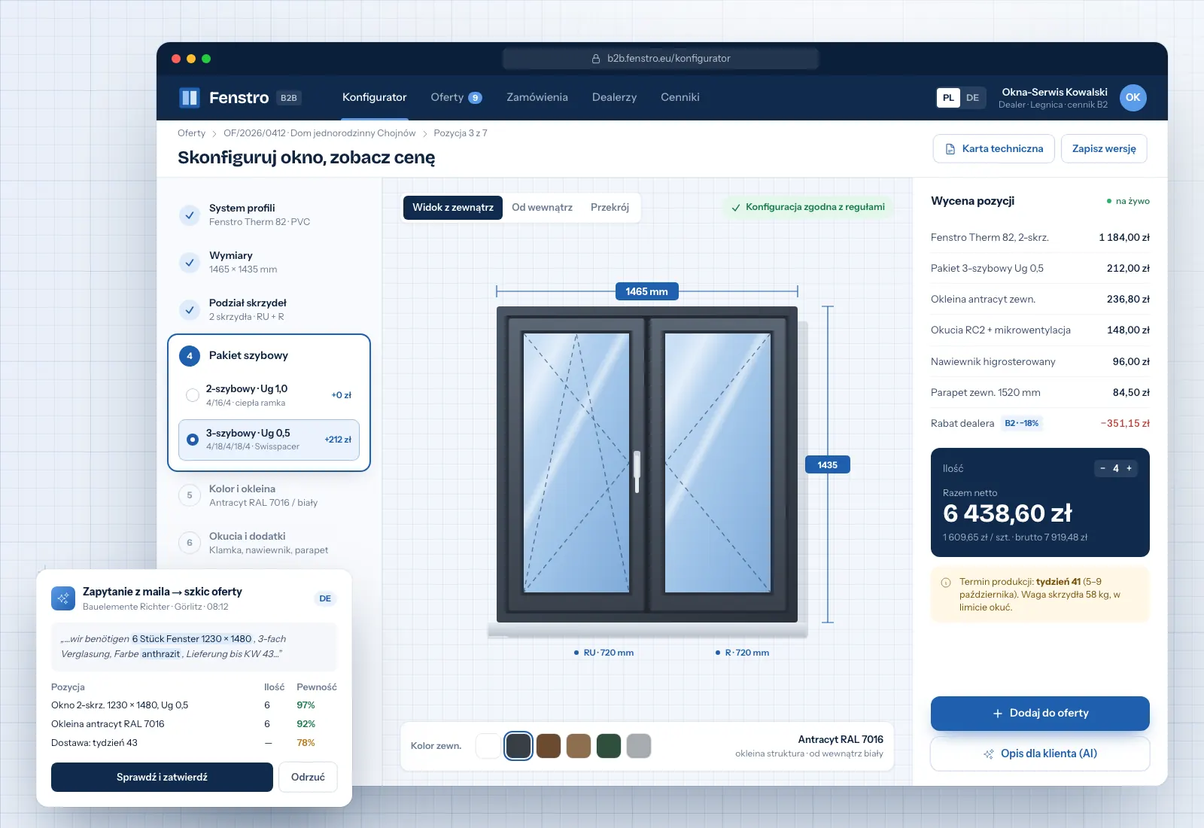Click the Karta techniczna button

[994, 149]
